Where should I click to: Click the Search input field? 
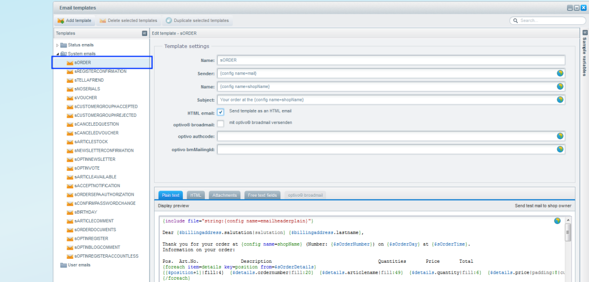click(x=548, y=21)
